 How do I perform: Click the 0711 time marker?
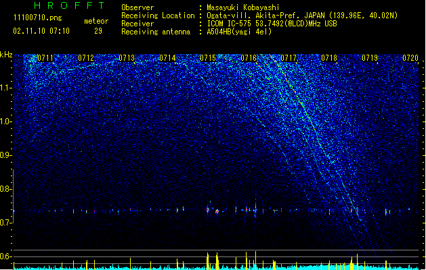(45, 58)
